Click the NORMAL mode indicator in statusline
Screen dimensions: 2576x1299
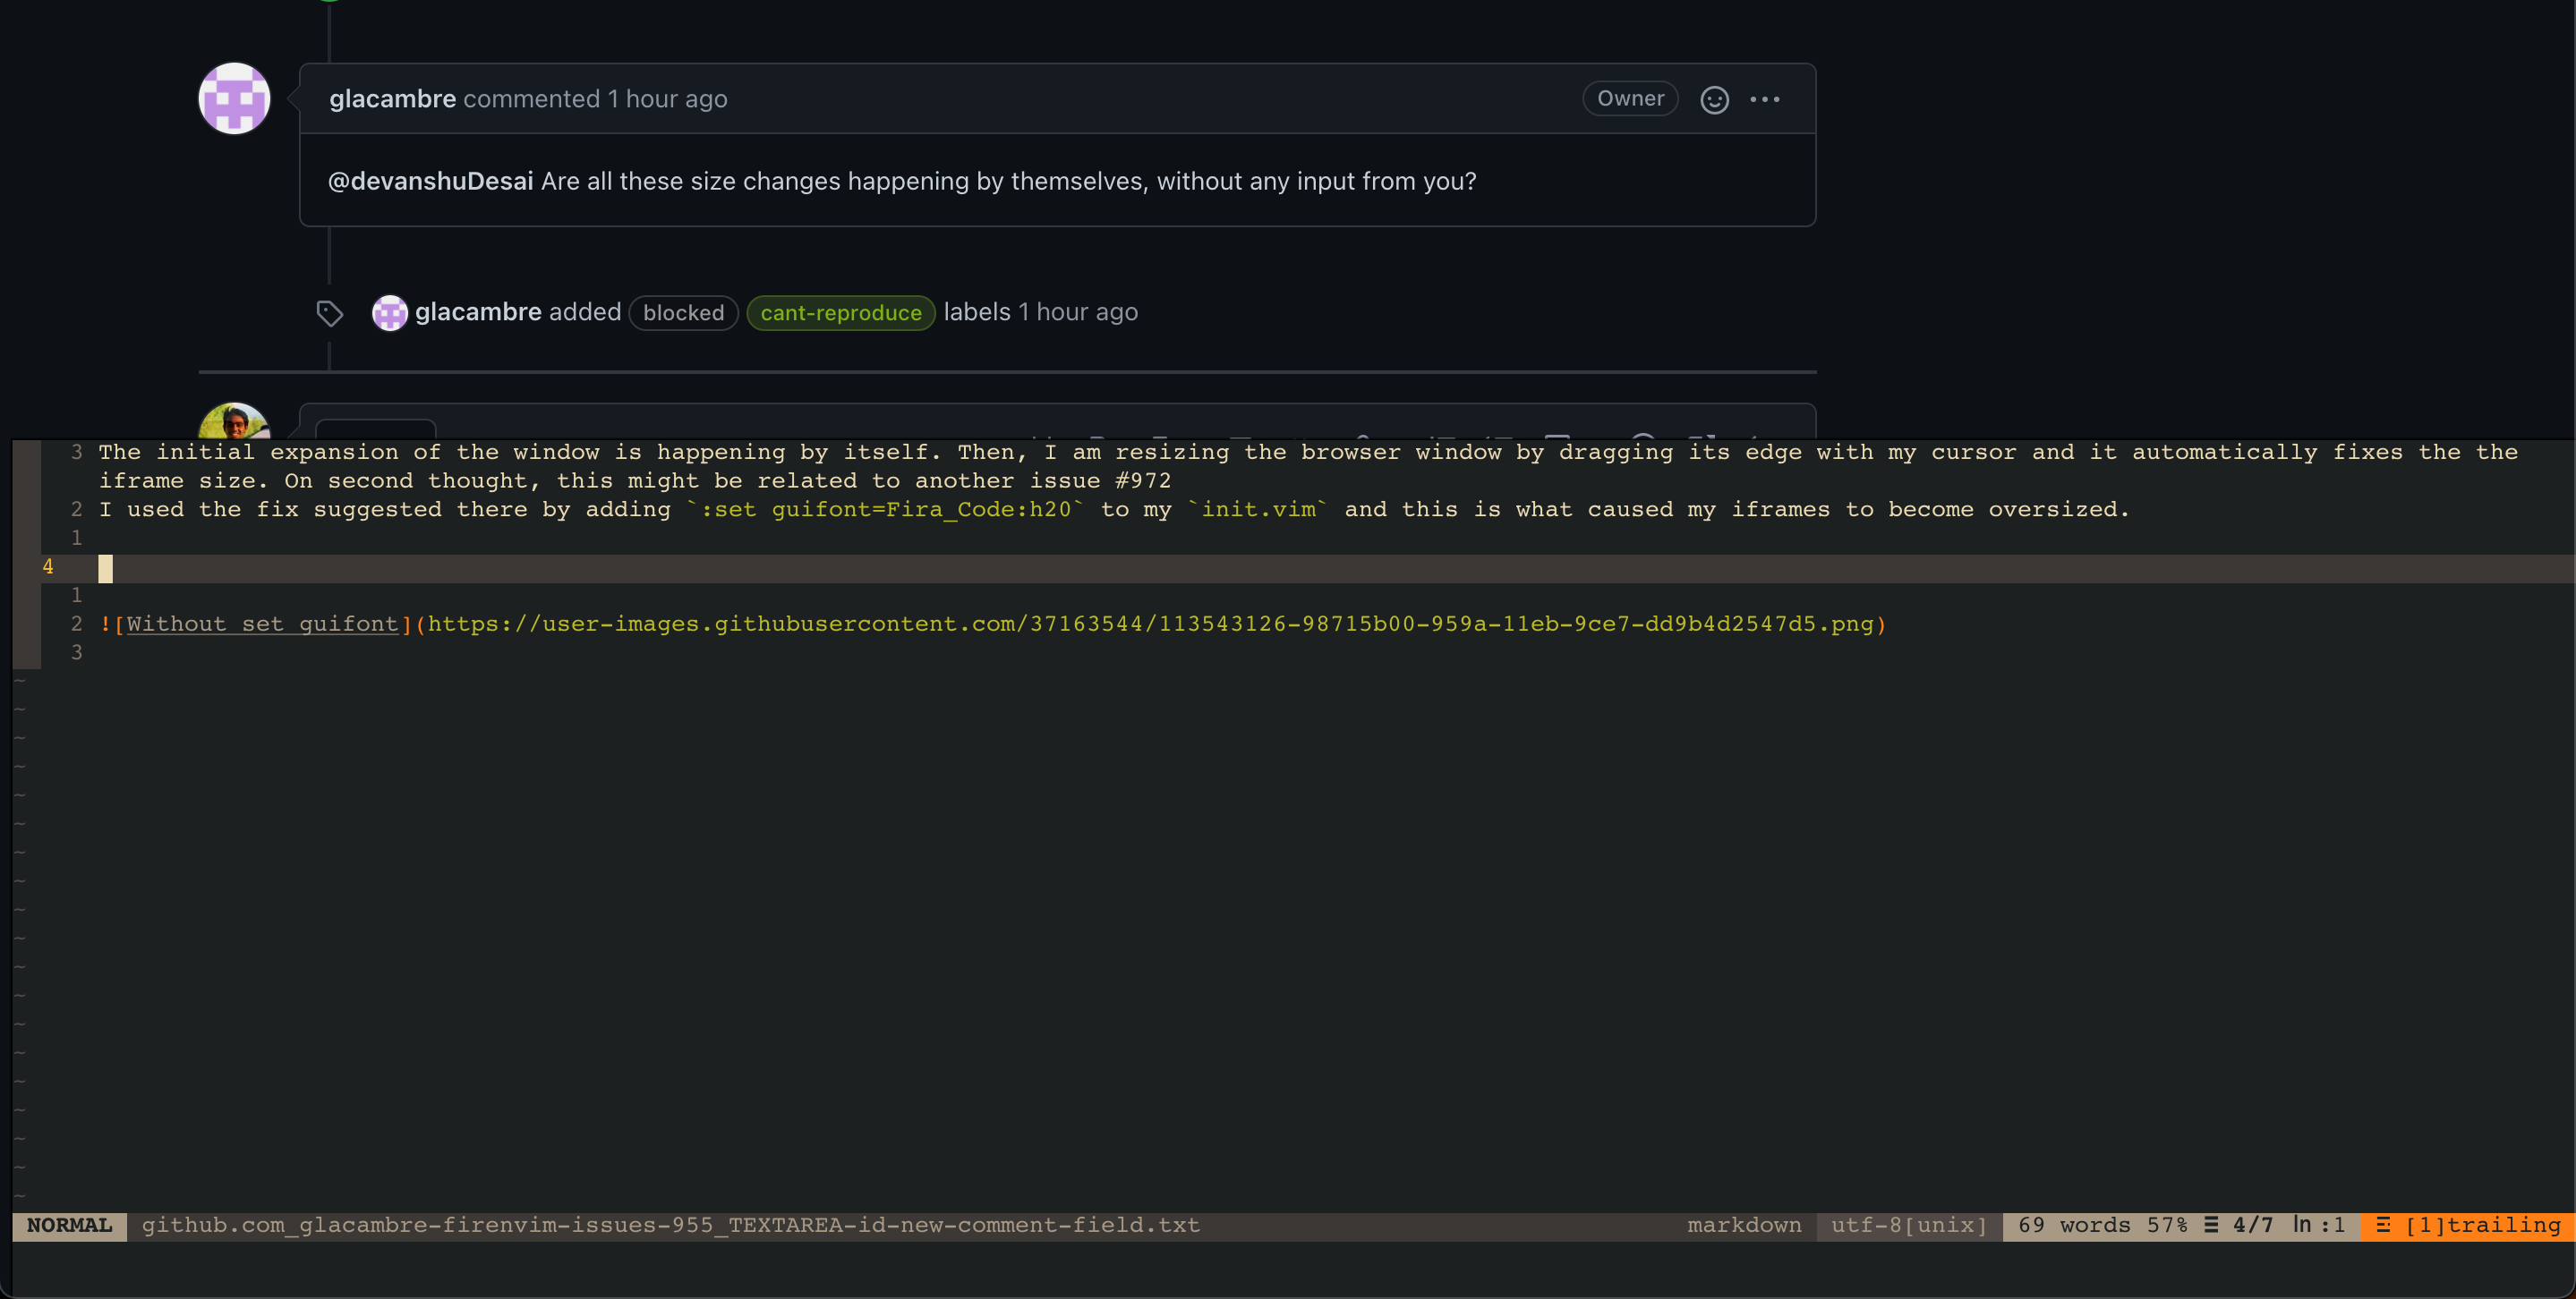point(69,1225)
